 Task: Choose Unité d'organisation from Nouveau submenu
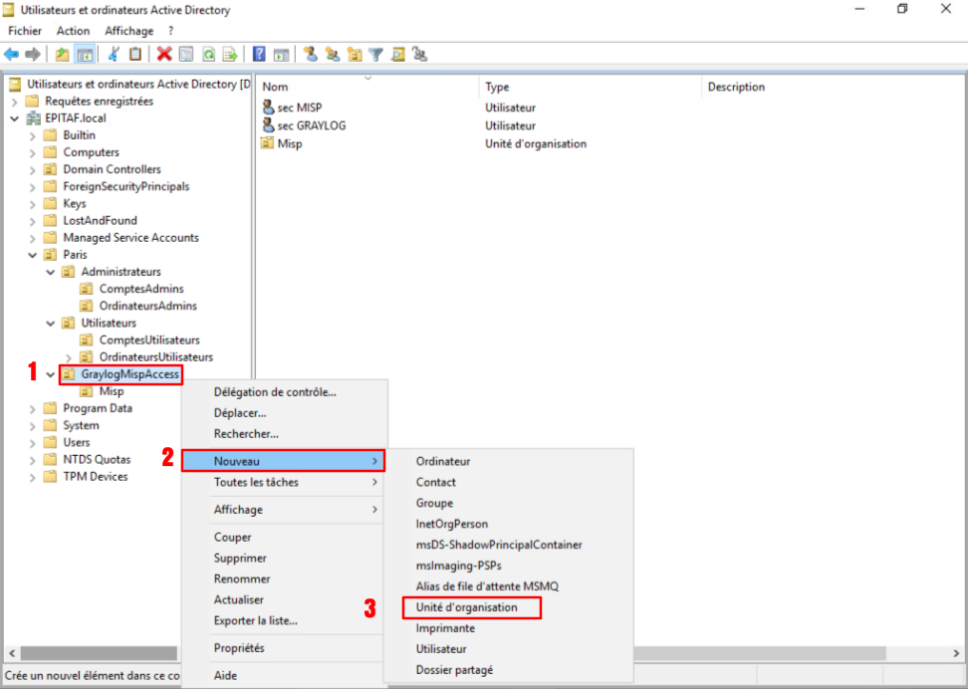[x=467, y=607]
